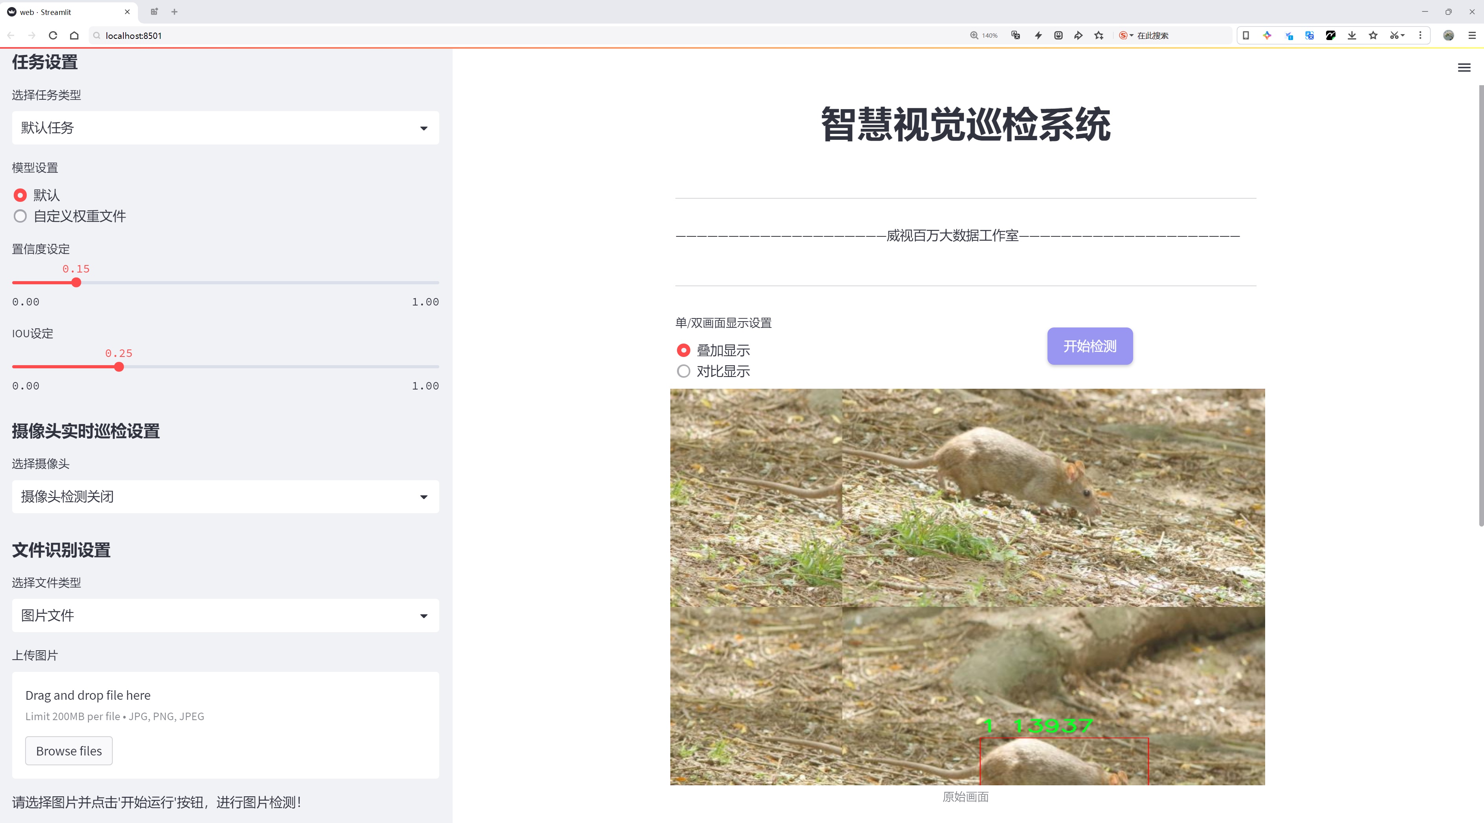Viewport: 1484px width, 823px height.
Task: Click the share arrow icon
Action: pos(1078,36)
